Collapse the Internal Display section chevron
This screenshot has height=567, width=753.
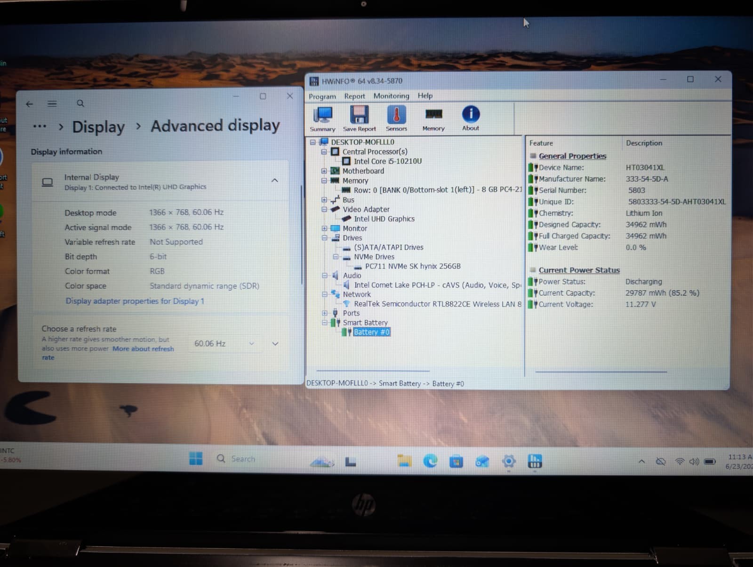click(x=275, y=180)
